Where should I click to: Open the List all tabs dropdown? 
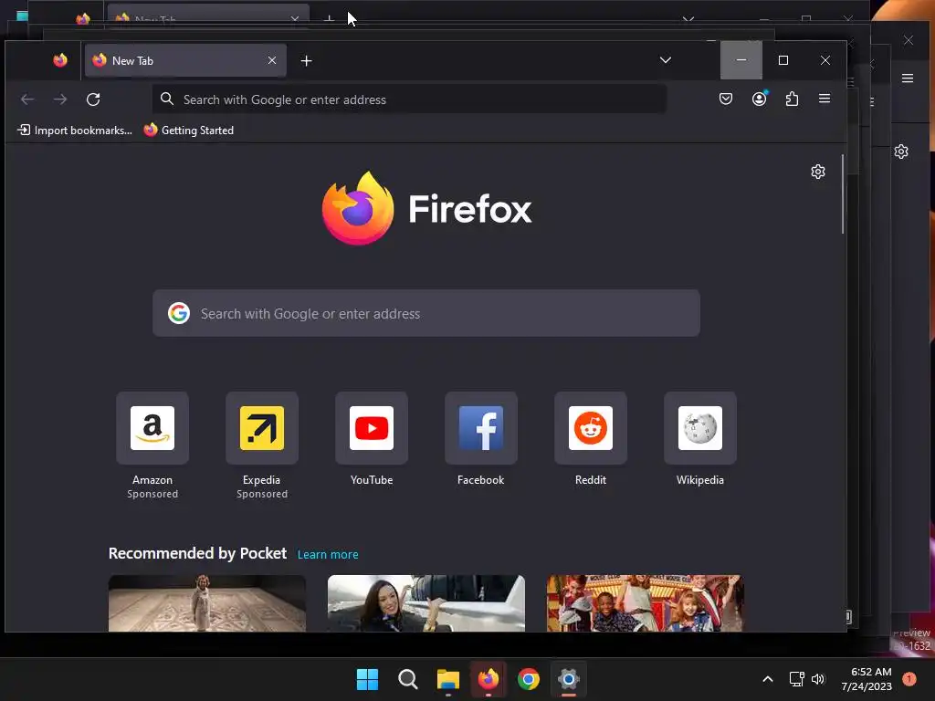point(666,60)
